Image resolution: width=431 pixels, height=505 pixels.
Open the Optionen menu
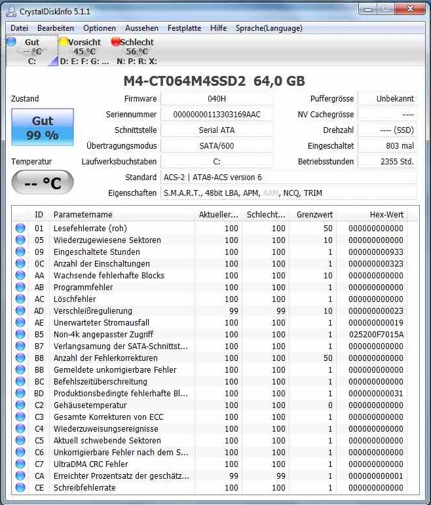pyautogui.click(x=99, y=28)
